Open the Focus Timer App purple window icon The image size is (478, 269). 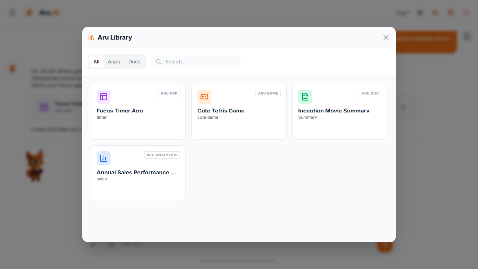[103, 96]
